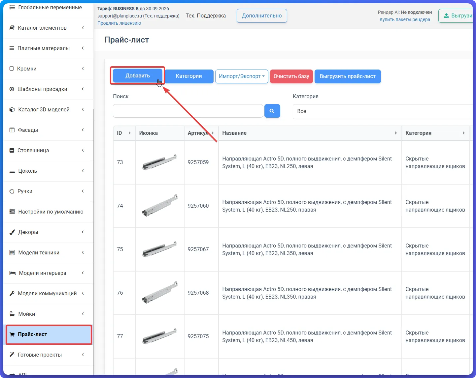This screenshot has height=378, width=476.
Task: Click the Цоколь bar icon
Action: [x=12, y=172]
